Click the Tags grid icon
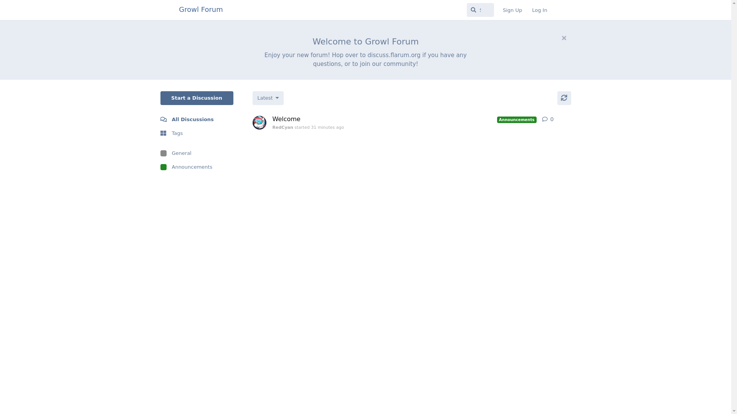The width and height of the screenshot is (737, 414). point(164,133)
